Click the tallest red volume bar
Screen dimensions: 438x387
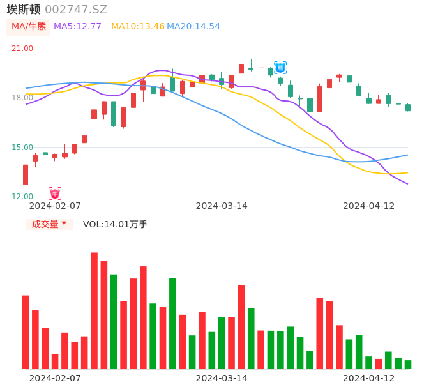click(94, 310)
